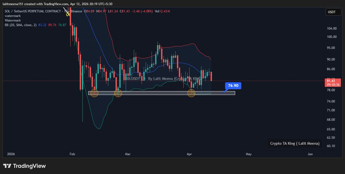Select the white support zone rectangle
The height and width of the screenshot is (174, 345).
click(162, 93)
